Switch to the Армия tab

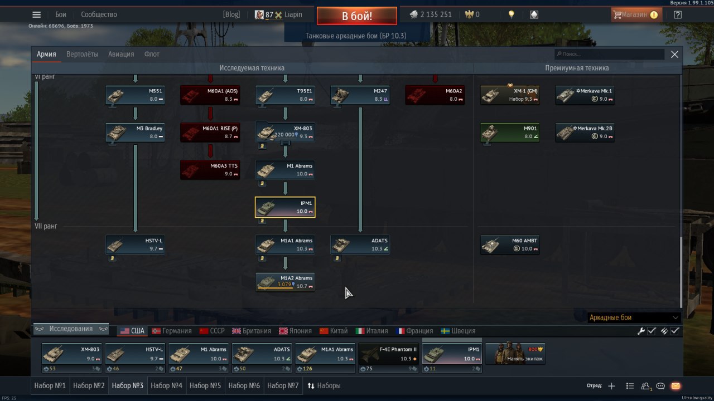pos(46,54)
